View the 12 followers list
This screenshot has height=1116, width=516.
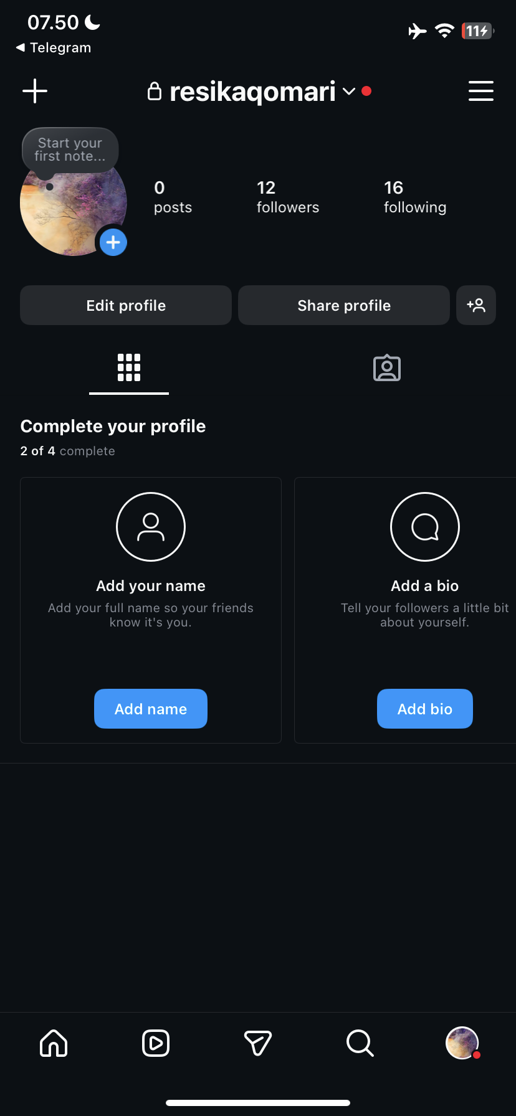288,197
